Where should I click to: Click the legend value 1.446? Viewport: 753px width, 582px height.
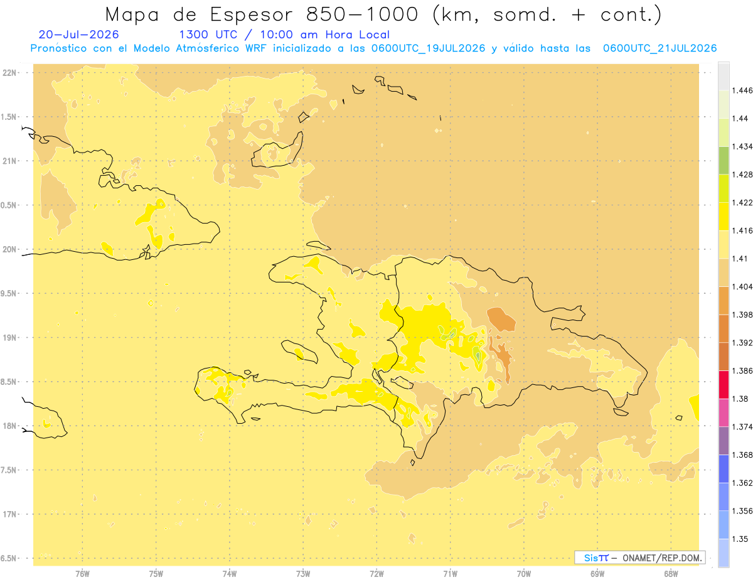pyautogui.click(x=742, y=90)
